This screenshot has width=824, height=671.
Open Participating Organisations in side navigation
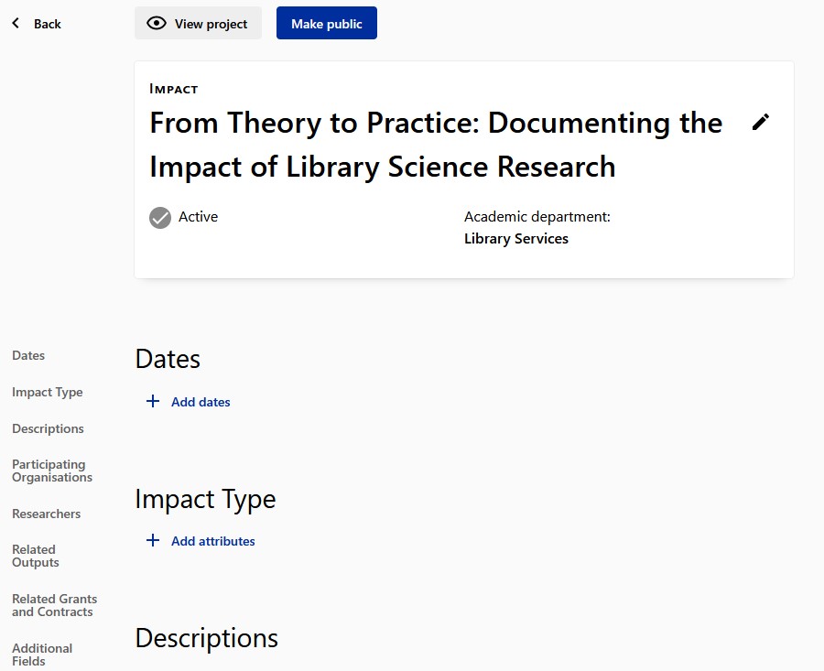coord(52,471)
